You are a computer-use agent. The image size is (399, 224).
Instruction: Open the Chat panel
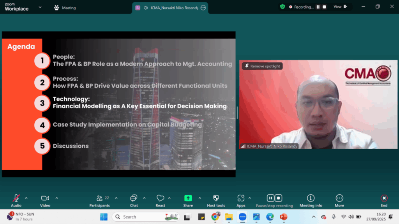coord(134,198)
